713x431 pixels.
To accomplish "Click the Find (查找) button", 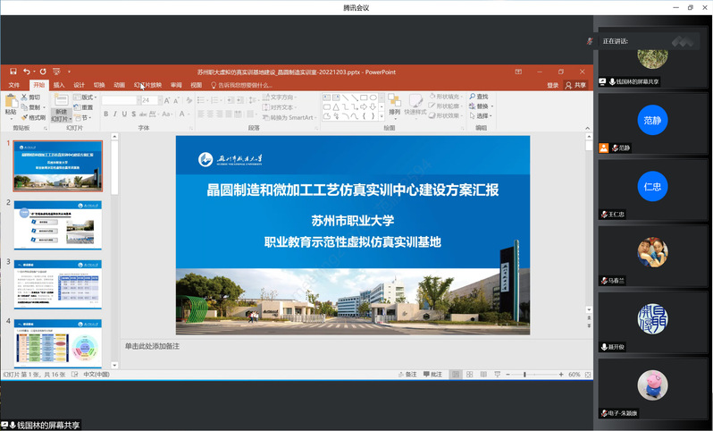I will [479, 97].
